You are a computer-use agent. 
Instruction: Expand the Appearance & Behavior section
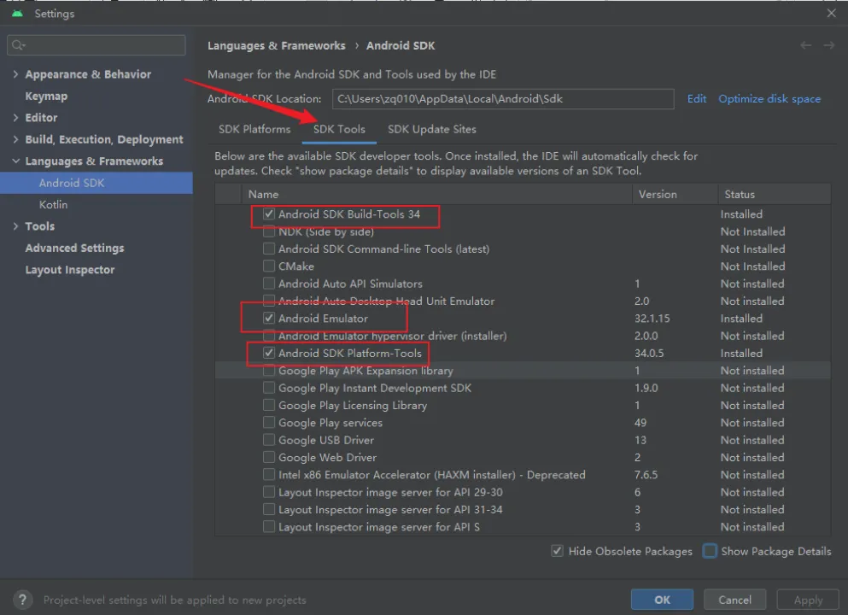tap(15, 74)
